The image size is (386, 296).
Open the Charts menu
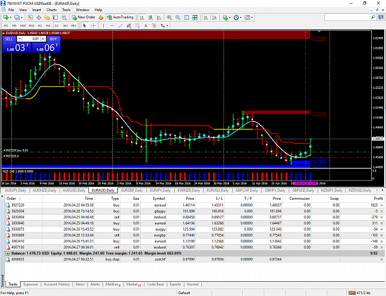[51, 10]
